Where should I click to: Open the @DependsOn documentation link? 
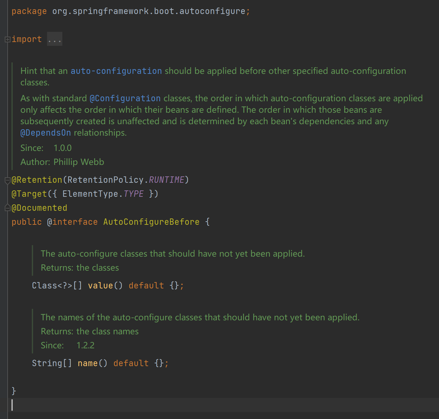point(45,133)
